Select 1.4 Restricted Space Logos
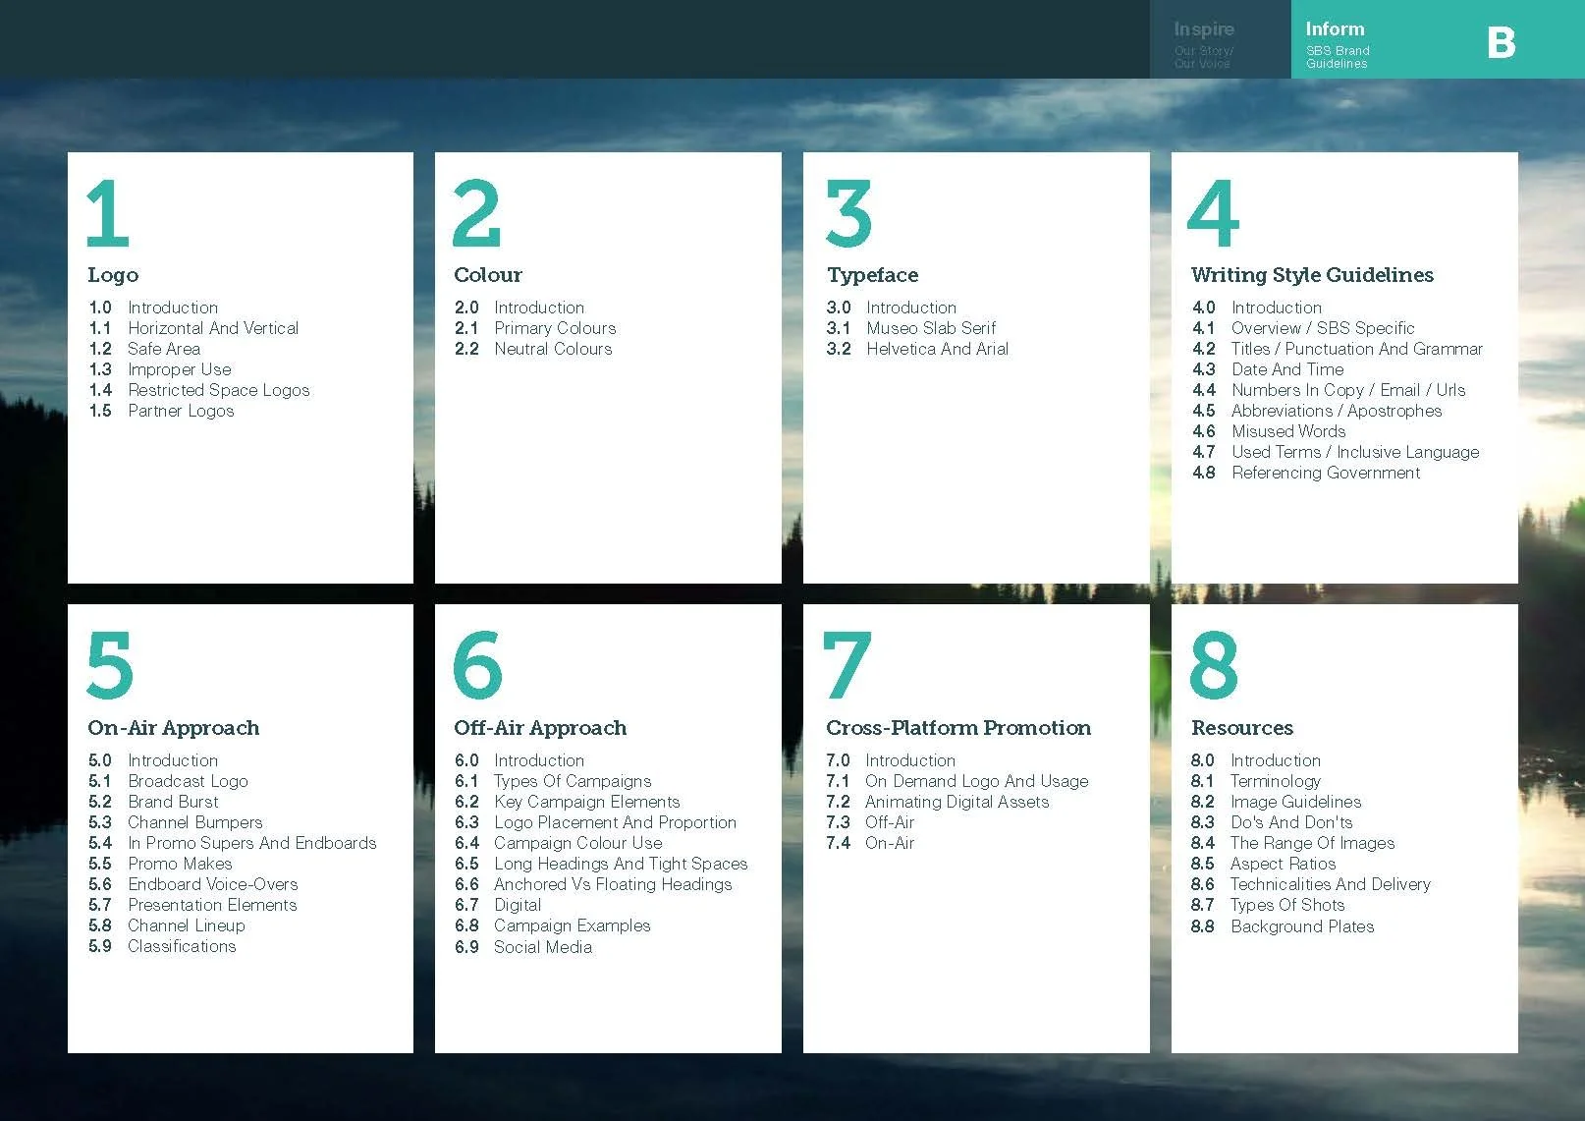 [x=199, y=390]
